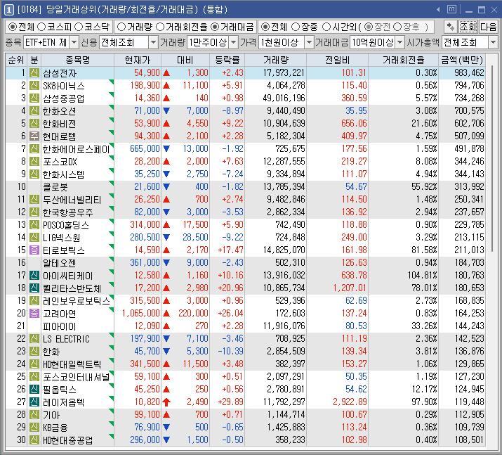Image resolution: width=502 pixels, height=455 pixels.
Task: Click the dark 신 badge for 필옵틱스
Action: 34,390
